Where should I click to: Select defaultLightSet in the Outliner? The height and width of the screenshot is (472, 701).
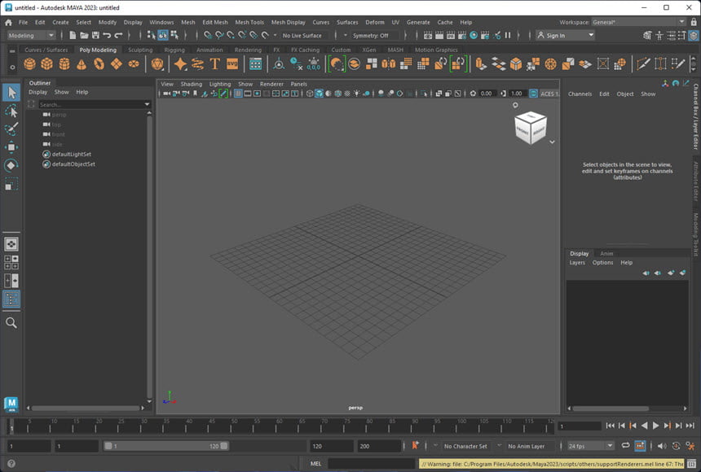[x=71, y=154]
